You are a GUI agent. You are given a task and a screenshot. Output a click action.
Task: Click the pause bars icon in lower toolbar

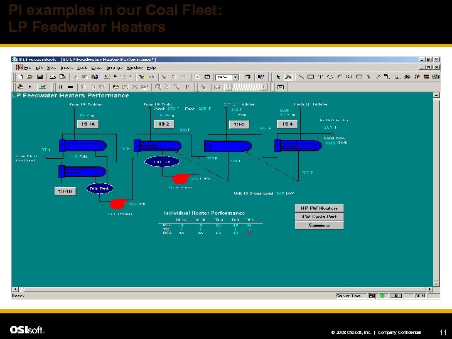(60, 87)
